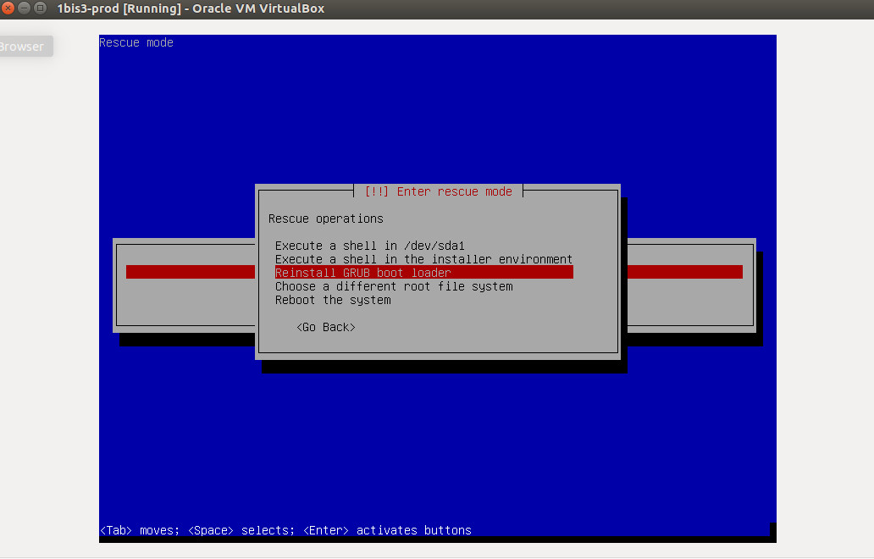874x559 pixels.
Task: Close the VirtualBox VM window
Action: pos(8,8)
